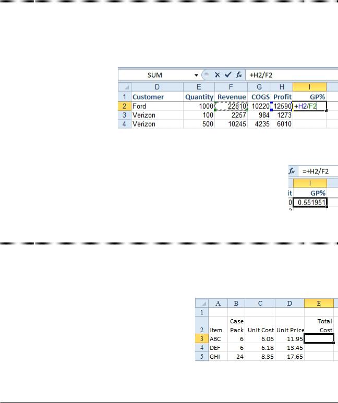This screenshot has height=403, width=338.
Task: Click the profit cell 12590
Action: click(x=282, y=106)
